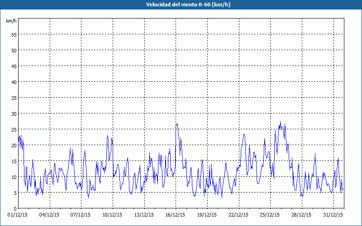362x226 pixels.
Task: Click the y-axis value '25'
Action: (x=14, y=129)
